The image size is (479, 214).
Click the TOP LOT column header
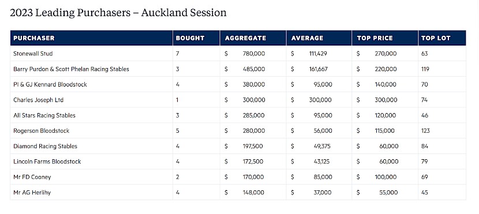click(x=436, y=38)
